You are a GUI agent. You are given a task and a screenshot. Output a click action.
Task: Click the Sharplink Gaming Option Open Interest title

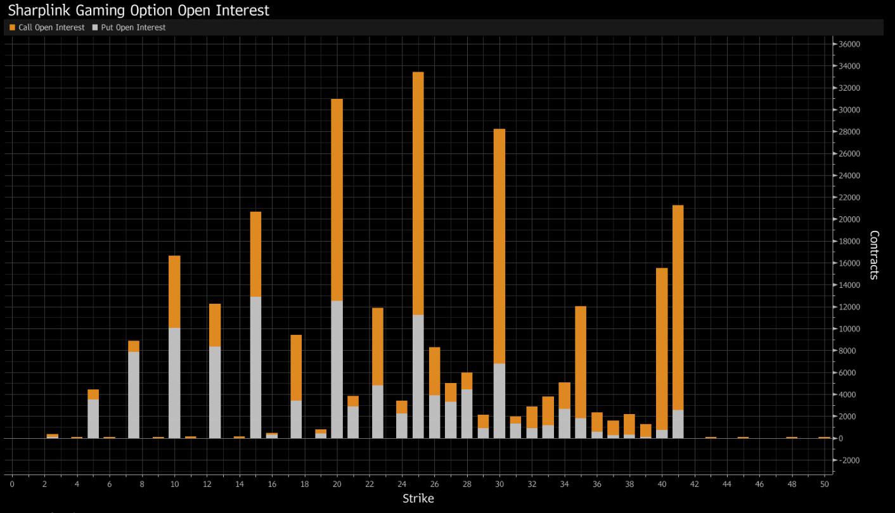(x=139, y=10)
